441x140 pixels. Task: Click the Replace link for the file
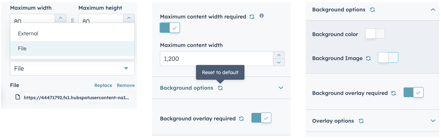tap(103, 85)
